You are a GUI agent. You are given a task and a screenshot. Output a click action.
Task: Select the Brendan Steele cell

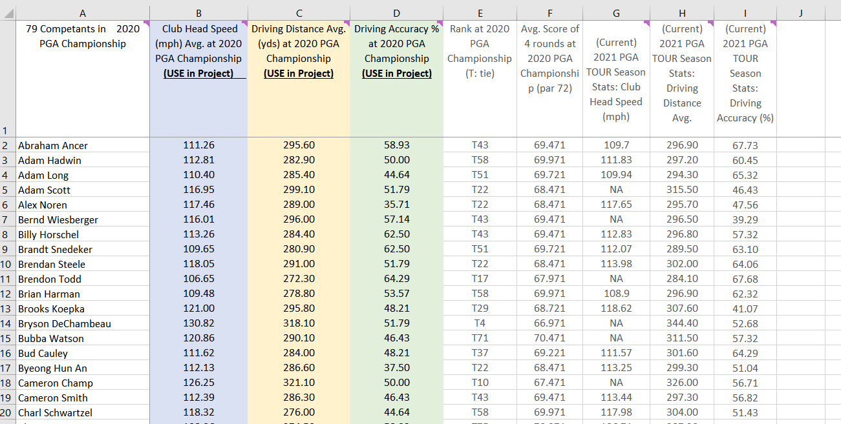(x=82, y=264)
